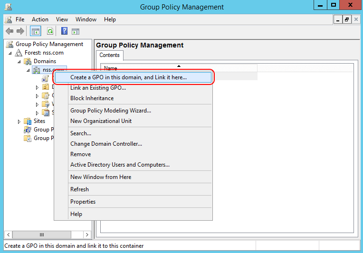Collapse the Domains tree node
This screenshot has height=253, width=363.
[x=19, y=61]
